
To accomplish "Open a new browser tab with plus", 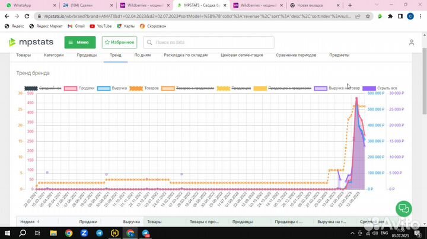I will (x=350, y=5).
